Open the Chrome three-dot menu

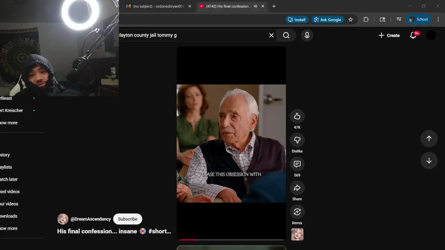point(438,19)
